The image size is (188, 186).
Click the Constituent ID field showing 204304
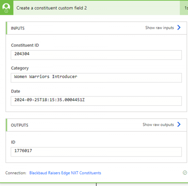click(96, 55)
